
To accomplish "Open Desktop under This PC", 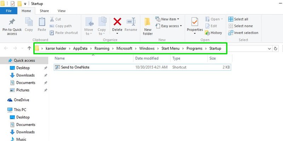I will tap(23, 117).
